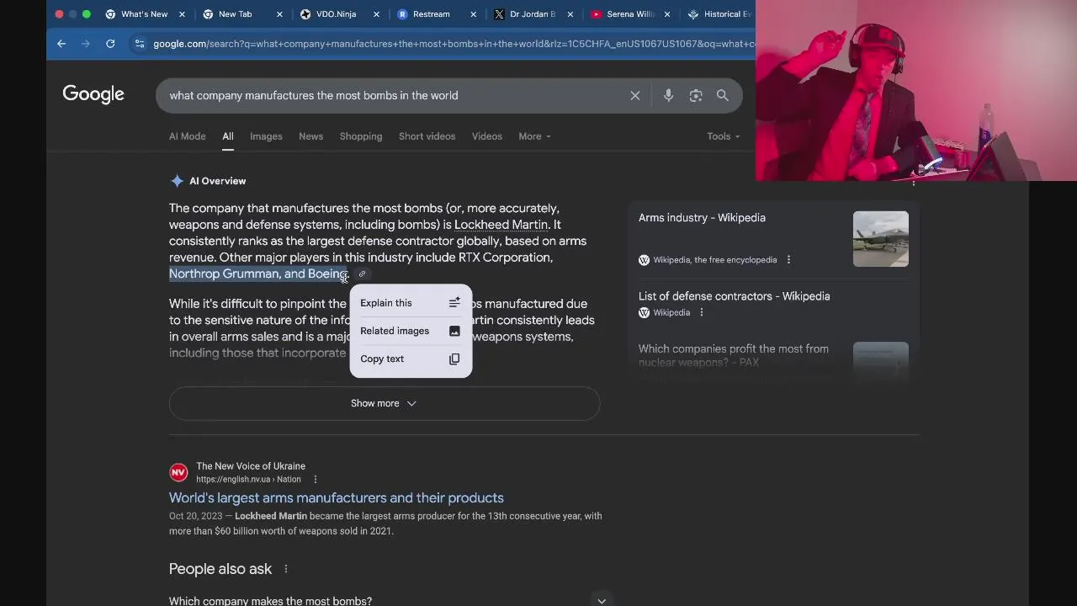Open Arms industry - Wikipedia source

point(702,218)
